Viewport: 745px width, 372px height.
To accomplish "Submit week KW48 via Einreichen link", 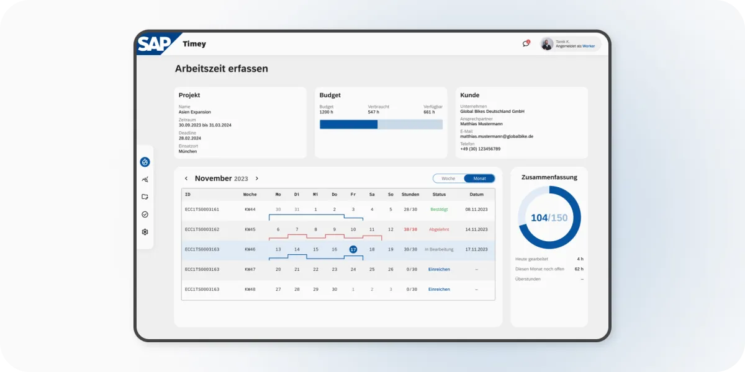I will pyautogui.click(x=439, y=289).
